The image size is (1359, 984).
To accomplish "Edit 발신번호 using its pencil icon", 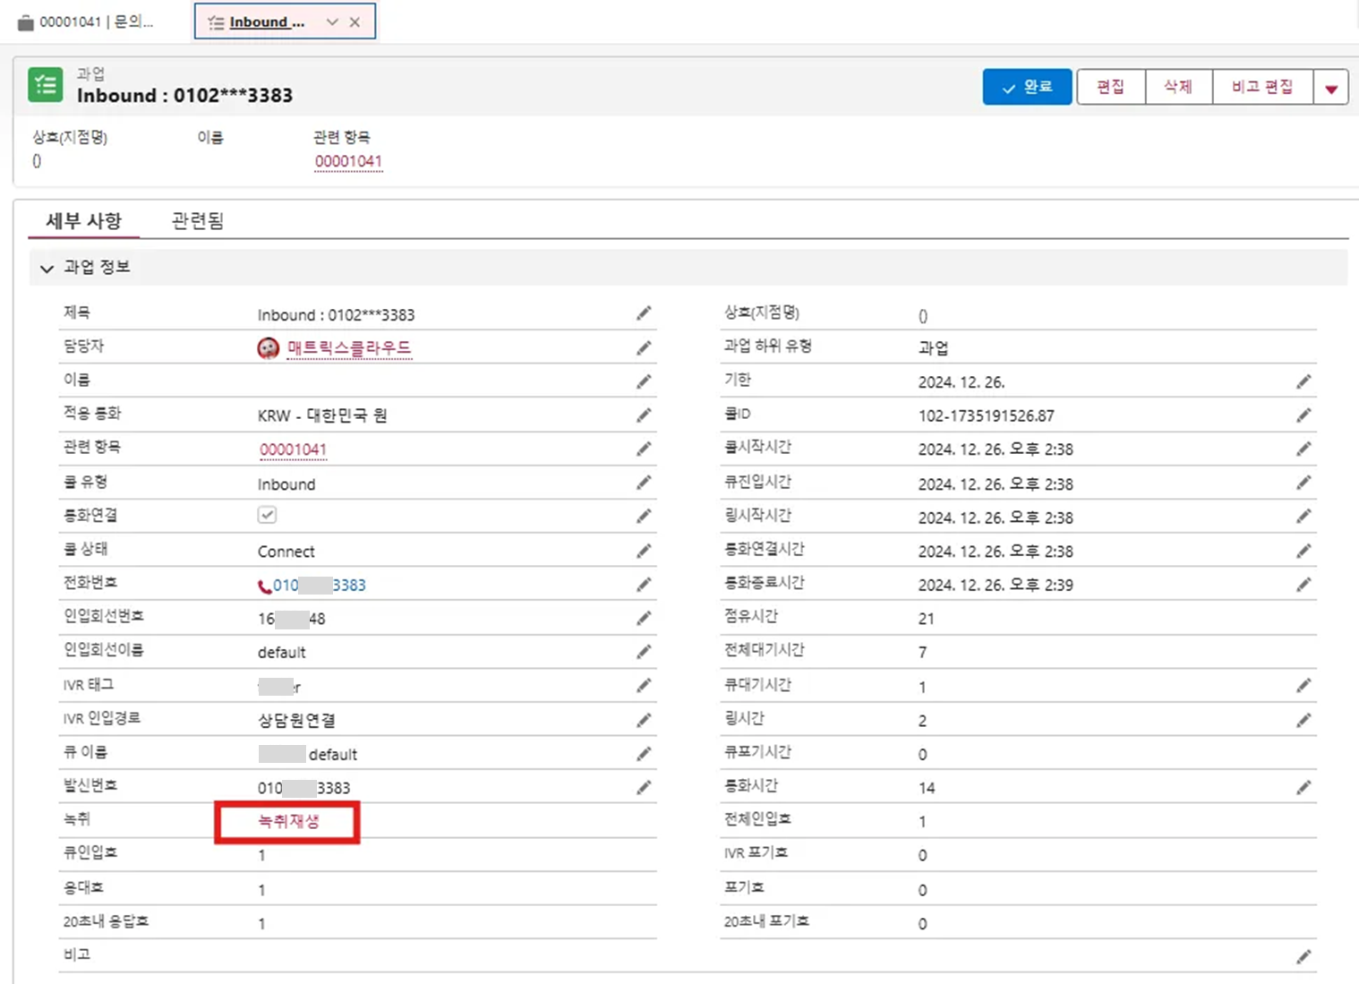I will (x=644, y=786).
